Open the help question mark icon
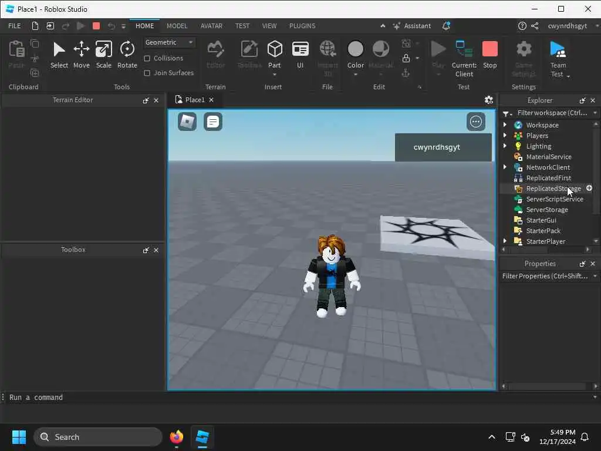Screen dimensions: 601x451 (x=522, y=26)
